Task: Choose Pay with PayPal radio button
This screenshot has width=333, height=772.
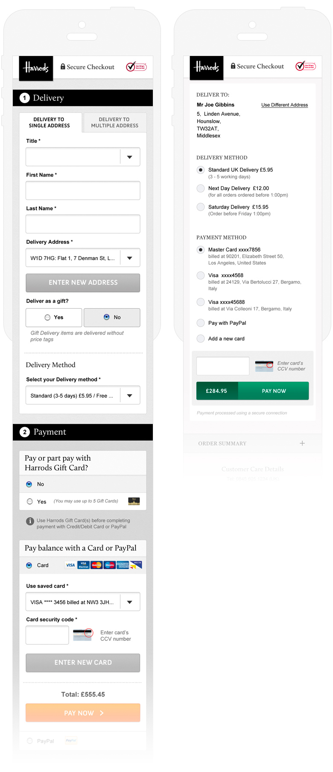Action: pyautogui.click(x=201, y=323)
